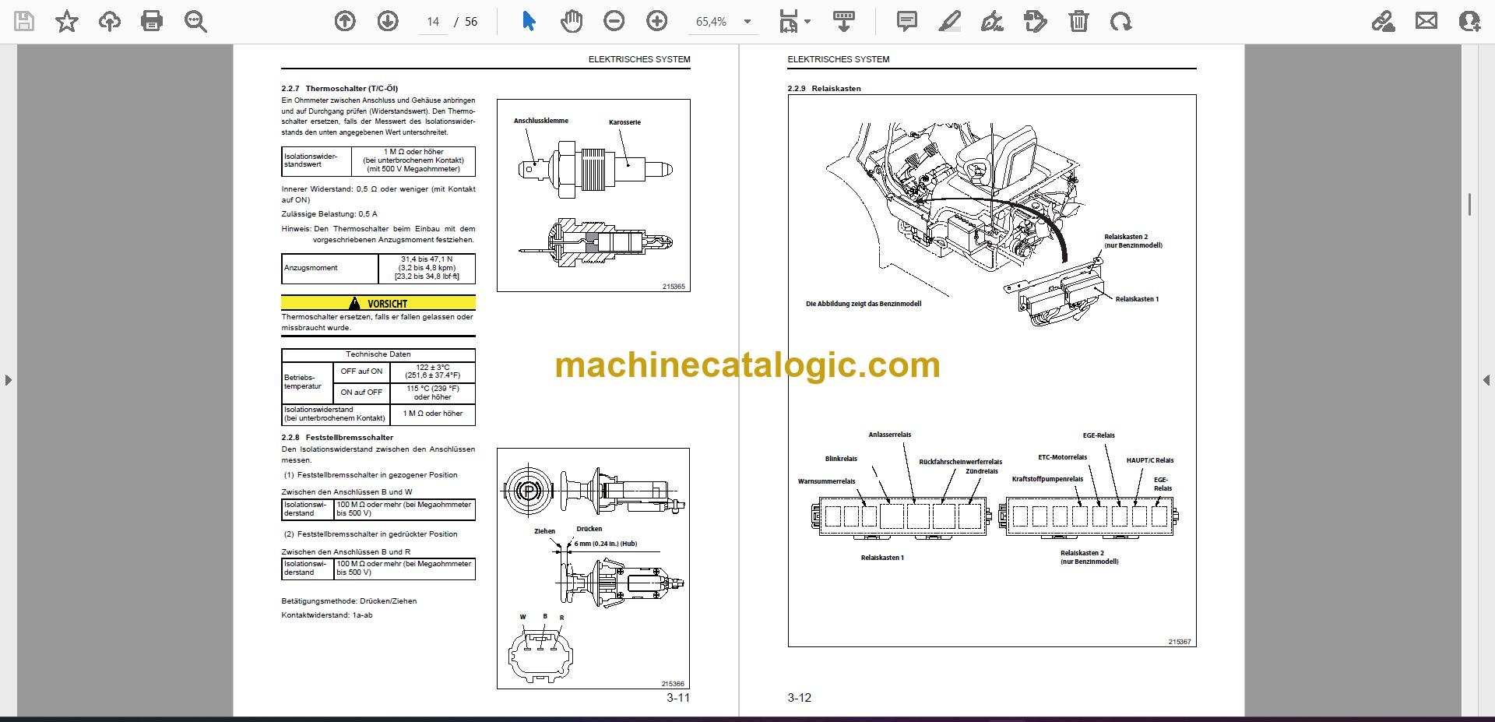Click the Technische Daten table header
Image resolution: width=1495 pixels, height=722 pixels.
click(x=378, y=354)
